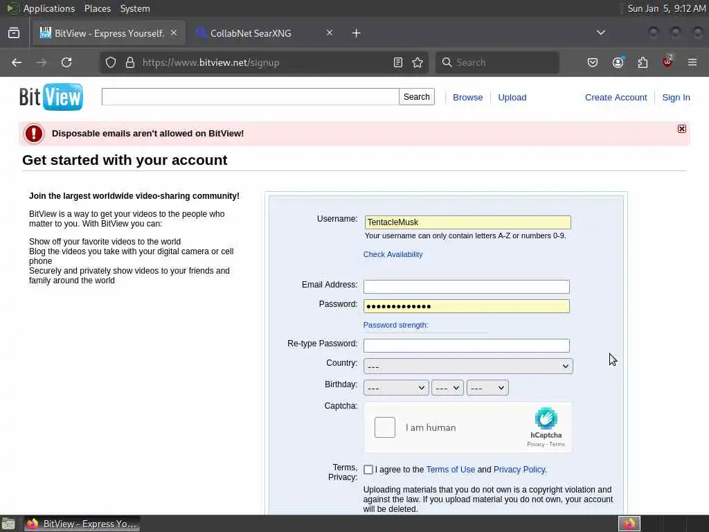Toggle reader view icon in address bar
The height and width of the screenshot is (532, 709).
pyautogui.click(x=398, y=62)
